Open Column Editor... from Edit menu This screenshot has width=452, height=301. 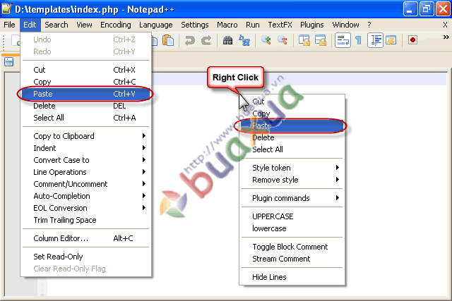(x=86, y=238)
